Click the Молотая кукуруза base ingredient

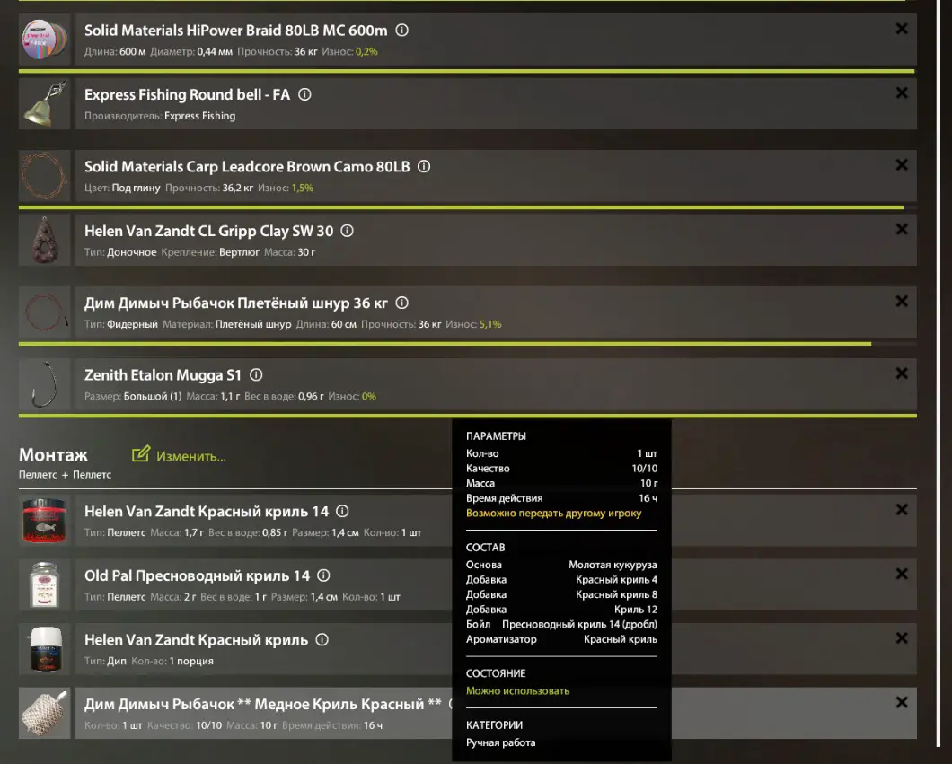613,565
